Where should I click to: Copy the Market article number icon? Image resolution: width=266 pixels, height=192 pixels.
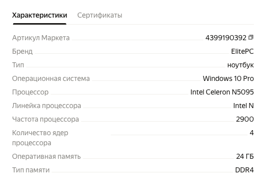coord(251,37)
